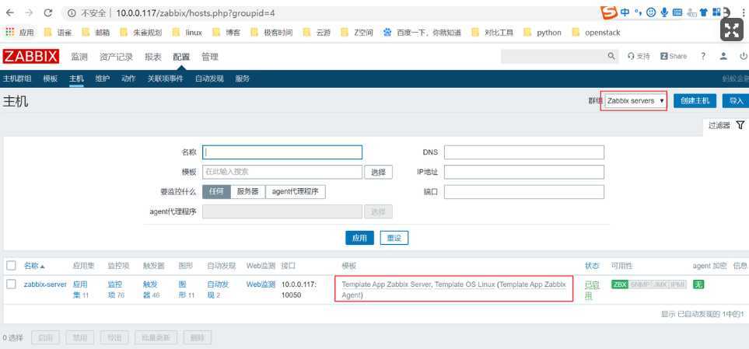Select the 任何 monitoring option

click(216, 192)
